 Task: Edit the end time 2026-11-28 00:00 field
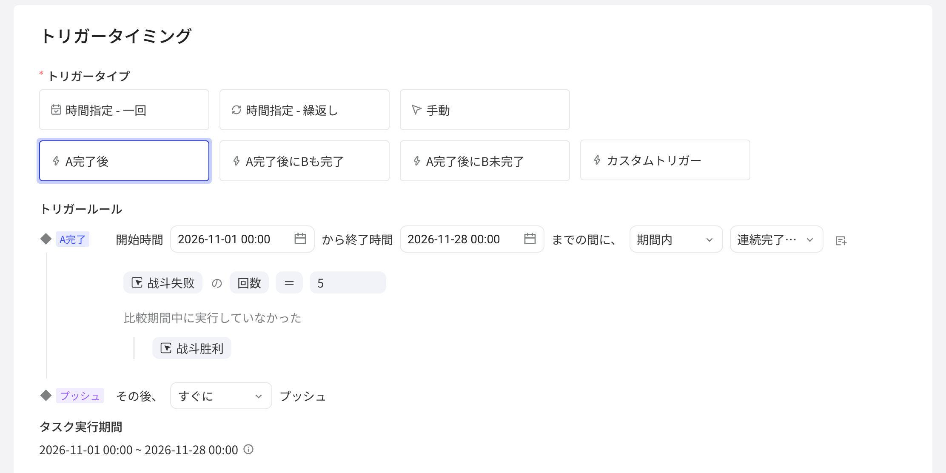pyautogui.click(x=472, y=239)
